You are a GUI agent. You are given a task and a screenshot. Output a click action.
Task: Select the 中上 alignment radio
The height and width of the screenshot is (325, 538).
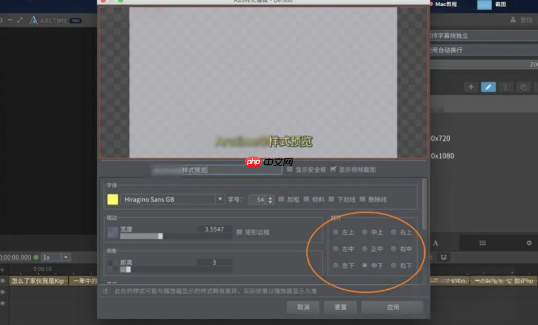(x=364, y=232)
